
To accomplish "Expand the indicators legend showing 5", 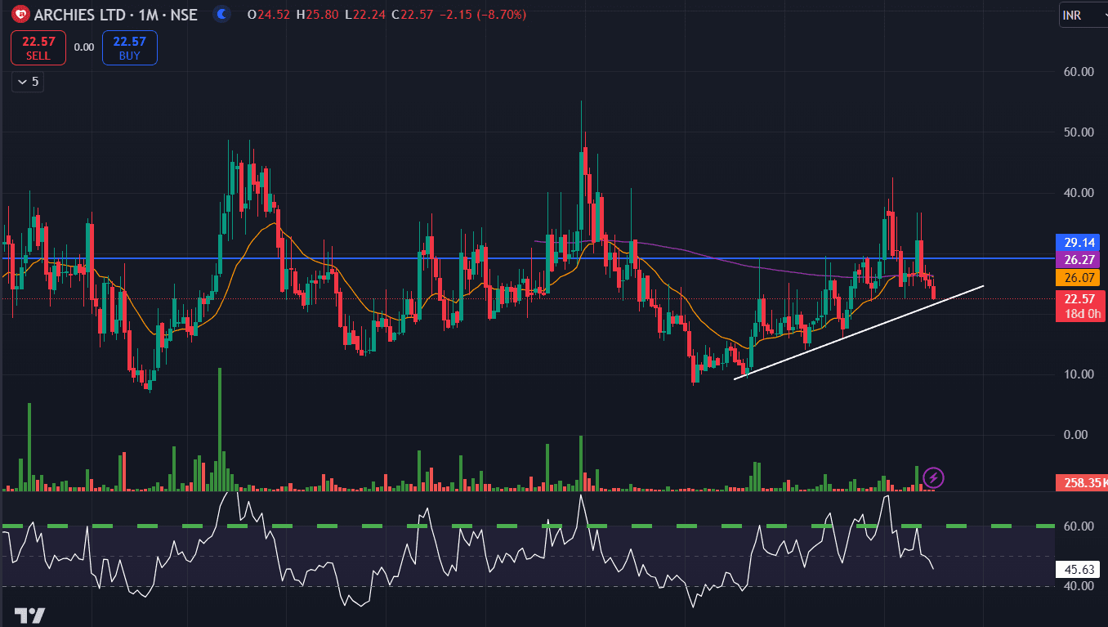I will click(x=28, y=82).
